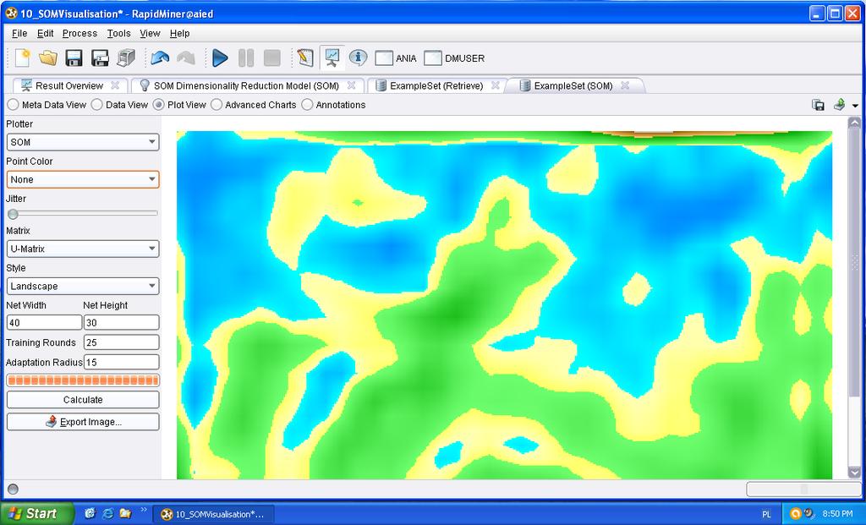
Task: Click the taskbar clock showing 8:50 PM
Action: 837,513
